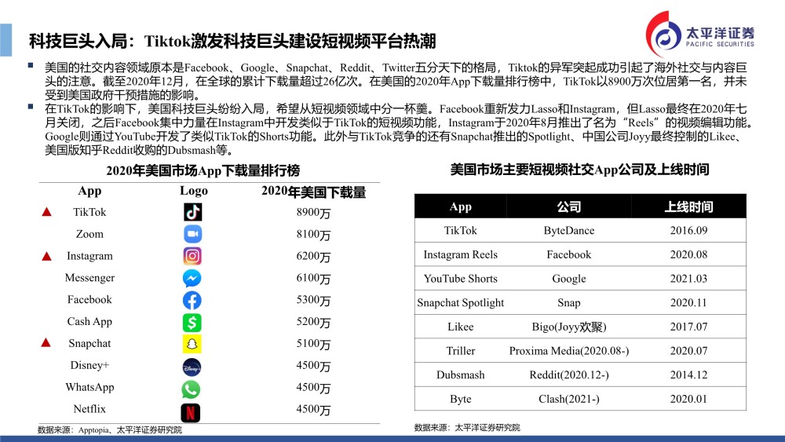Click the right table title 美国市场主要短视频社交App公司及上线时间

pos(580,170)
